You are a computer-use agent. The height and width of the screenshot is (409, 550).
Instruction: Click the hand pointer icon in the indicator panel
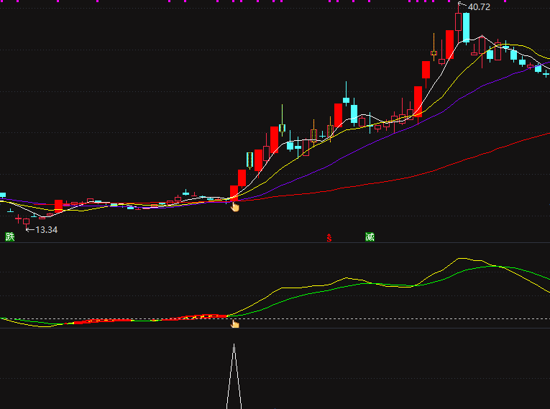[234, 323]
